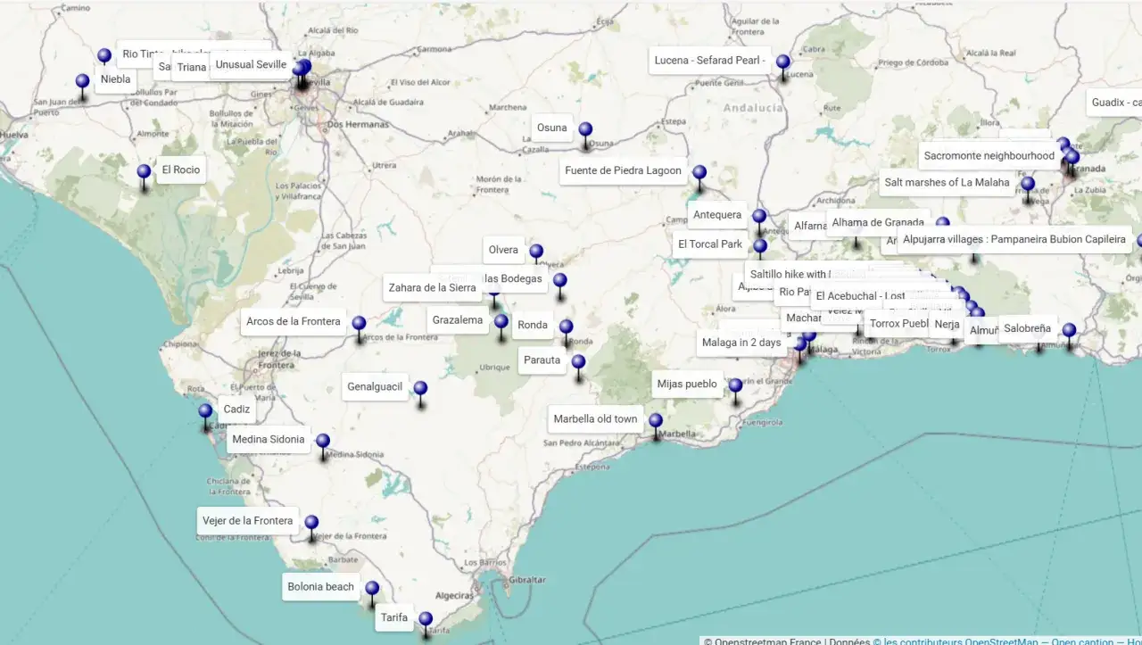Select the Fuente de Piedra Lagoon pin

699,173
